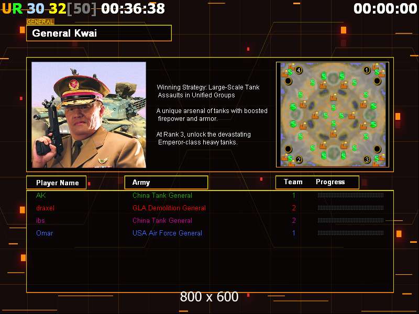Click the Player Name column header
419x314 pixels.
[57, 183]
